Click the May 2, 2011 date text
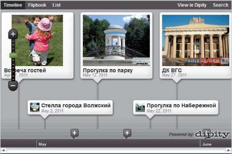This screenshot has width=232, height=154. click(52, 111)
